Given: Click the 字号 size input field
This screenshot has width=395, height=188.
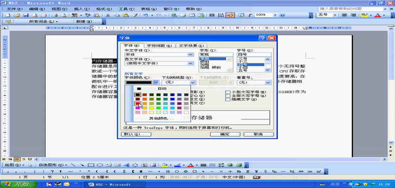Looking at the screenshot, I should (254, 55).
